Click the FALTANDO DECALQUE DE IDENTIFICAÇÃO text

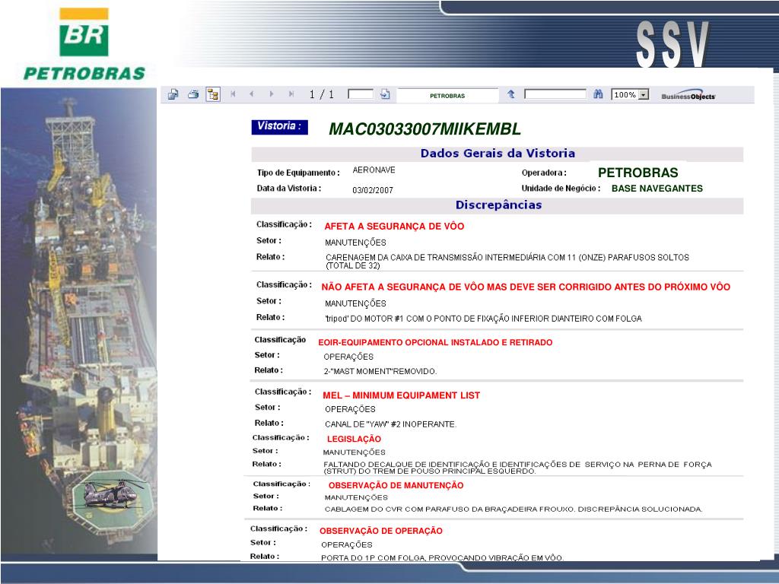click(x=517, y=468)
